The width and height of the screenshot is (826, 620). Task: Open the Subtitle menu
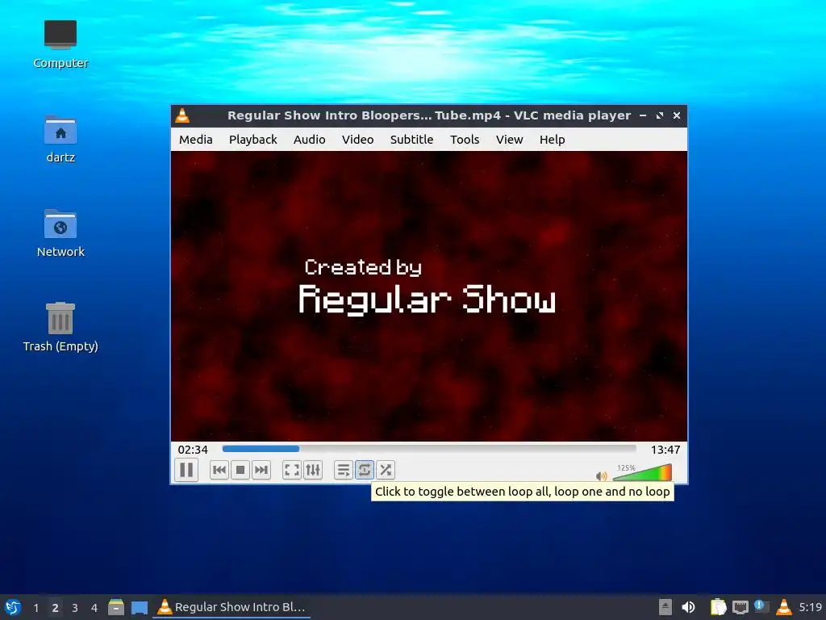point(411,140)
